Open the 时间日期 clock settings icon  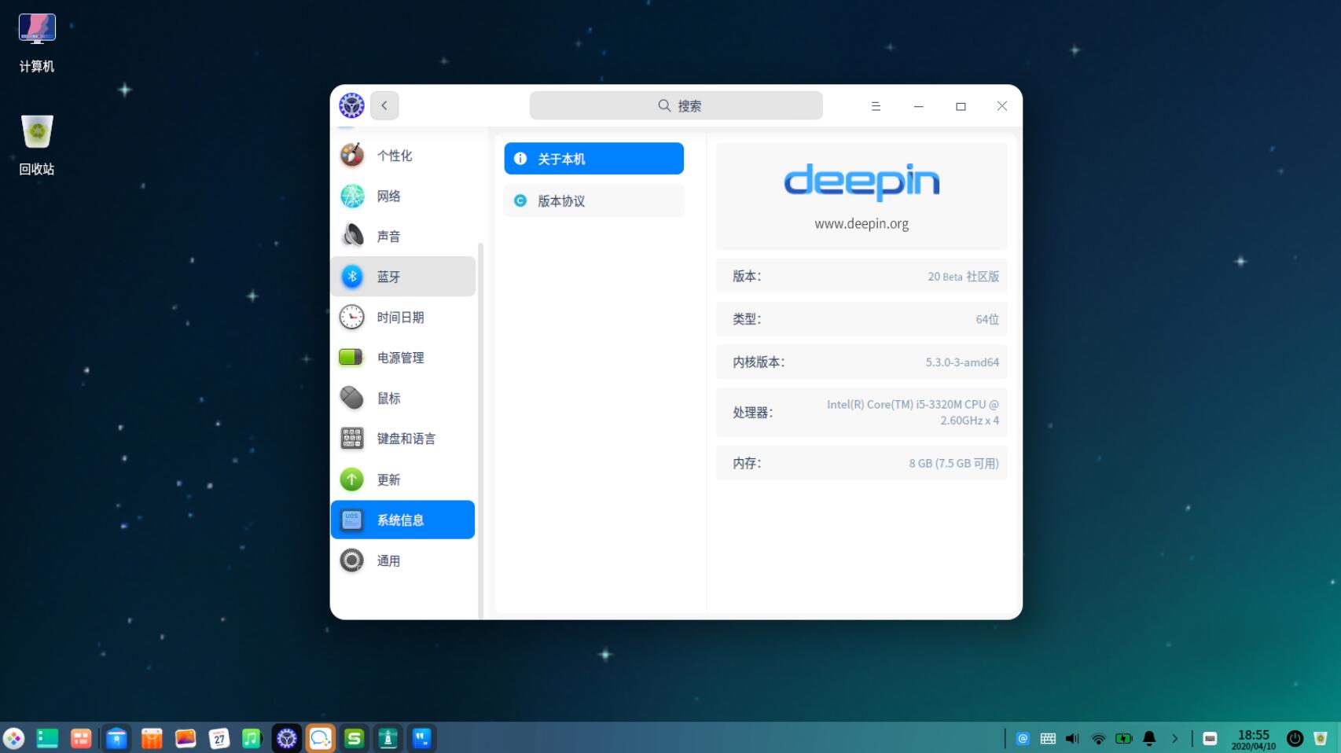(351, 317)
